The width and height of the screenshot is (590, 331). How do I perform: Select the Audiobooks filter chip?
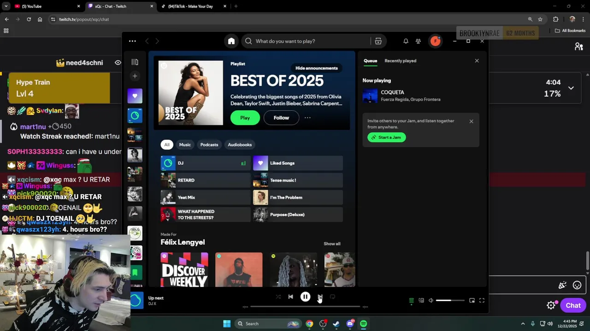[240, 145]
